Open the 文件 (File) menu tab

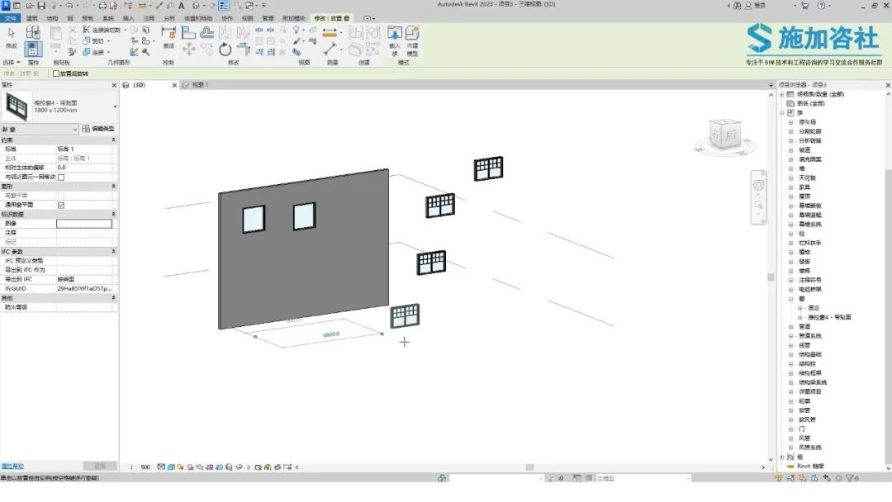tap(11, 17)
